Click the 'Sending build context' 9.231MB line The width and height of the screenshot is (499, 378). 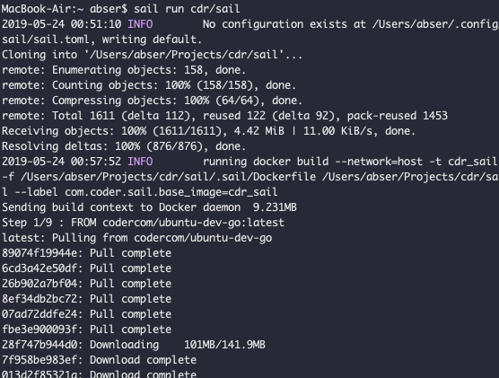coord(149,207)
